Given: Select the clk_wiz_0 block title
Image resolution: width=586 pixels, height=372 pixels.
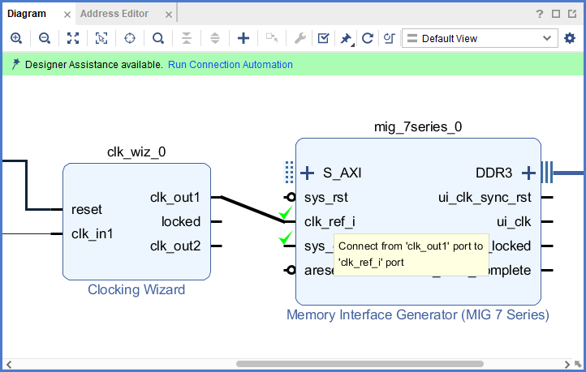Looking at the screenshot, I should [x=136, y=152].
